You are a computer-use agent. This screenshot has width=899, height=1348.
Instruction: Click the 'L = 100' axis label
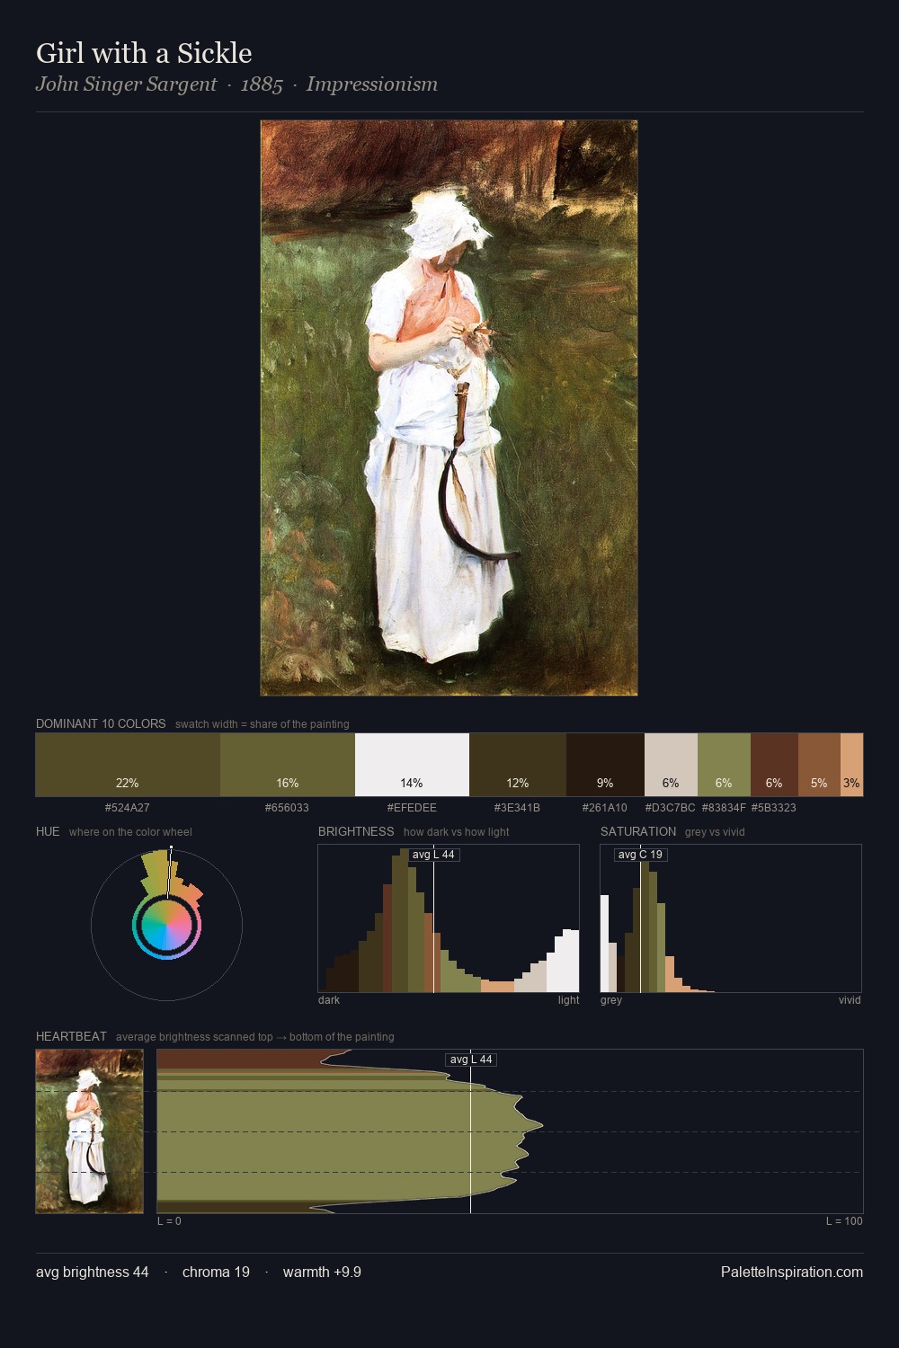click(844, 1221)
